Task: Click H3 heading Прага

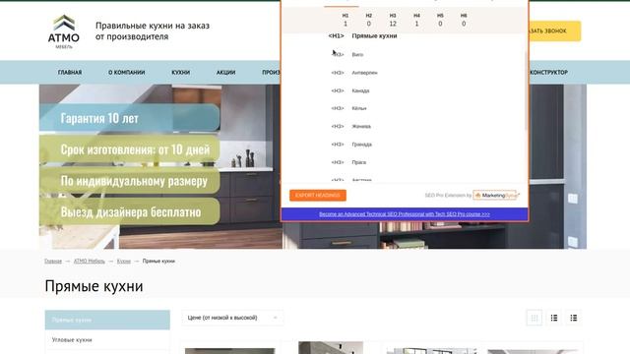Action: (x=358, y=162)
